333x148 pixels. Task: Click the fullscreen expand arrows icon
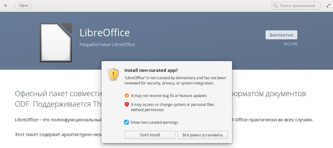[327, 6]
